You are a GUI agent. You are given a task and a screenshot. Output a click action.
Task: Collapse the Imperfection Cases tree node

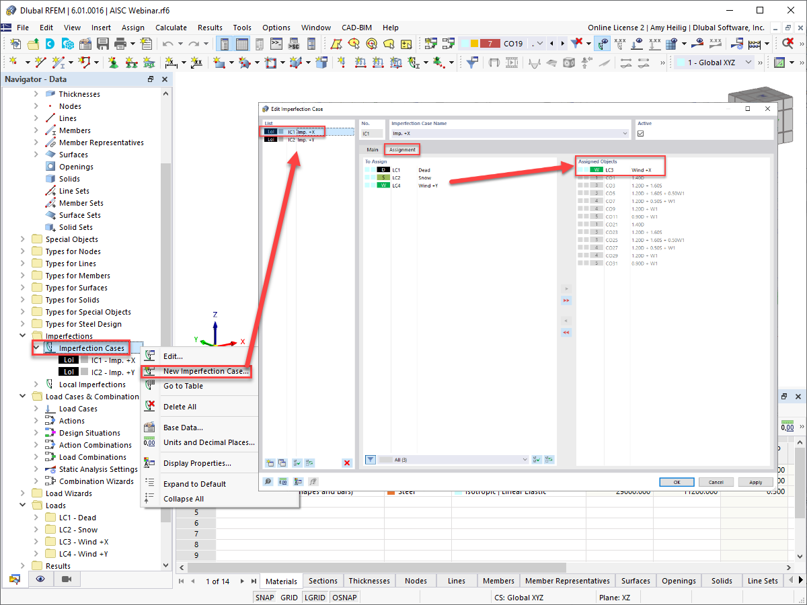point(36,348)
